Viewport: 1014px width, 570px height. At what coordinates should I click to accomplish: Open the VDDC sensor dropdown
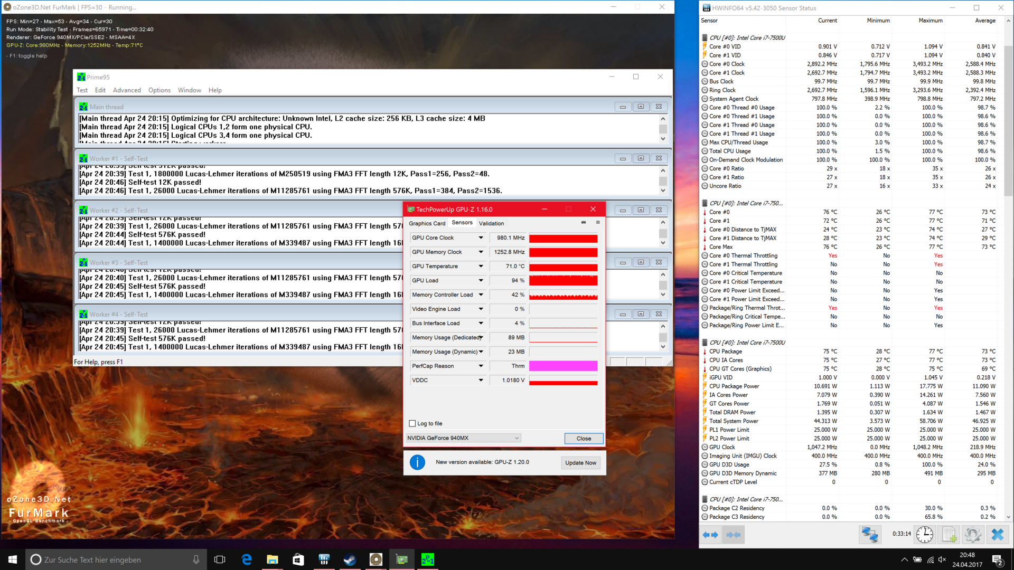pyautogui.click(x=481, y=381)
